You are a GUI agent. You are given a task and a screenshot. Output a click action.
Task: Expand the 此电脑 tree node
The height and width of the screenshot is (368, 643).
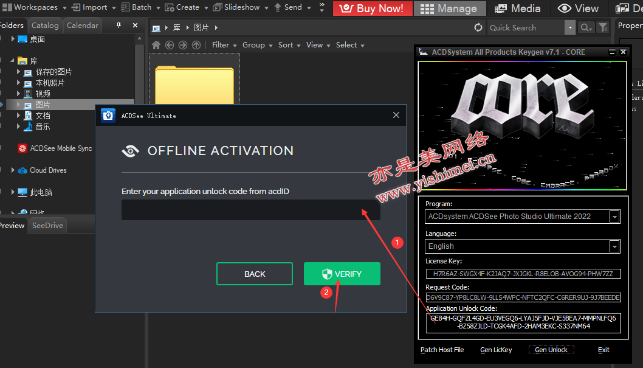pos(12,192)
